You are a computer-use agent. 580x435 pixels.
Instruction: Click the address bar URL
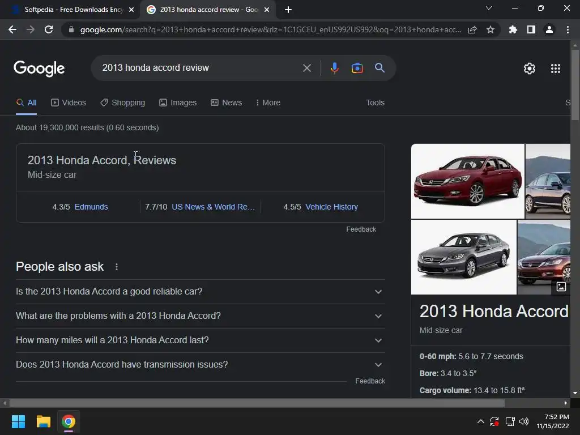[271, 29]
